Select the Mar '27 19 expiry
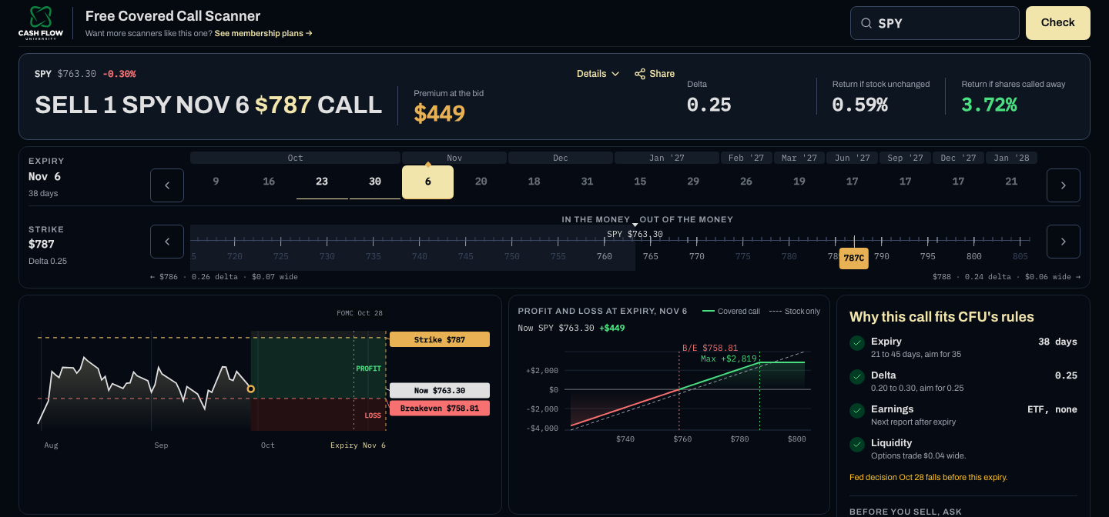This screenshot has width=1109, height=517. (799, 182)
